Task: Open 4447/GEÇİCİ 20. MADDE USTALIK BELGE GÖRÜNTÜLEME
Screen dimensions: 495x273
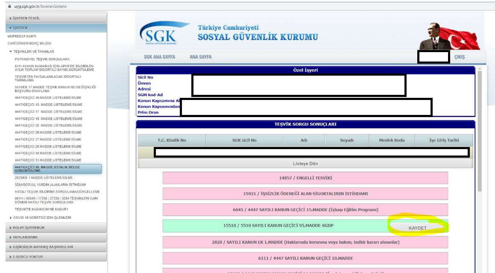Action: (58, 169)
